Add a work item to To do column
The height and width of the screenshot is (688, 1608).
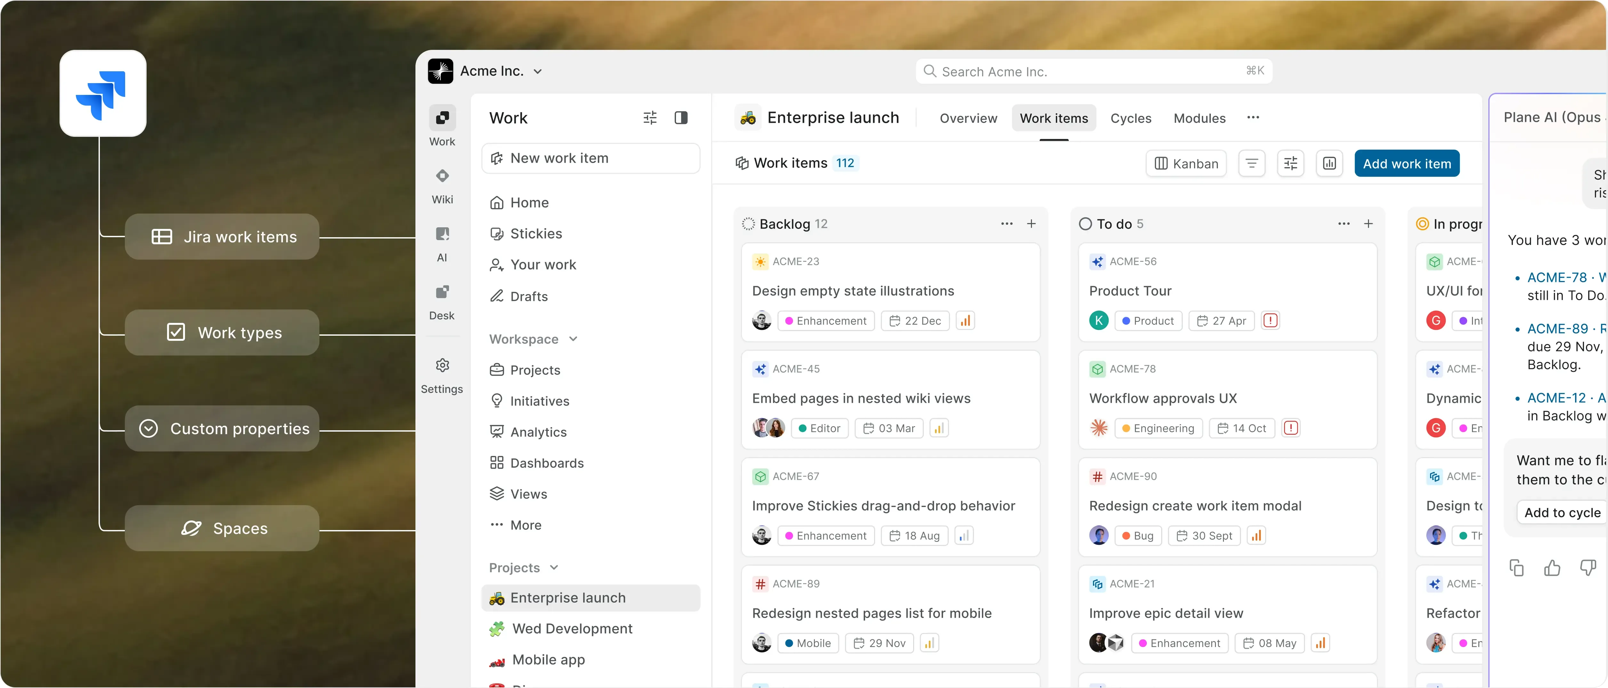[x=1368, y=224]
